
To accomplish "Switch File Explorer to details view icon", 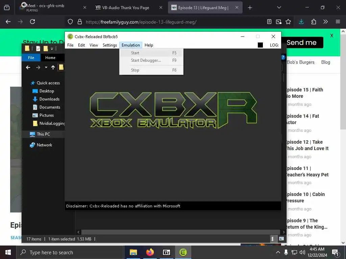I will [x=273, y=239].
